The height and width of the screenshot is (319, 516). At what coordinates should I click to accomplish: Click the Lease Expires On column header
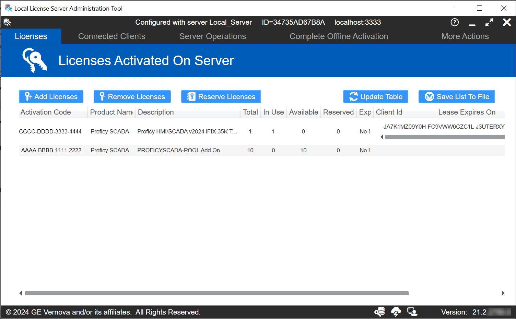[x=467, y=112]
